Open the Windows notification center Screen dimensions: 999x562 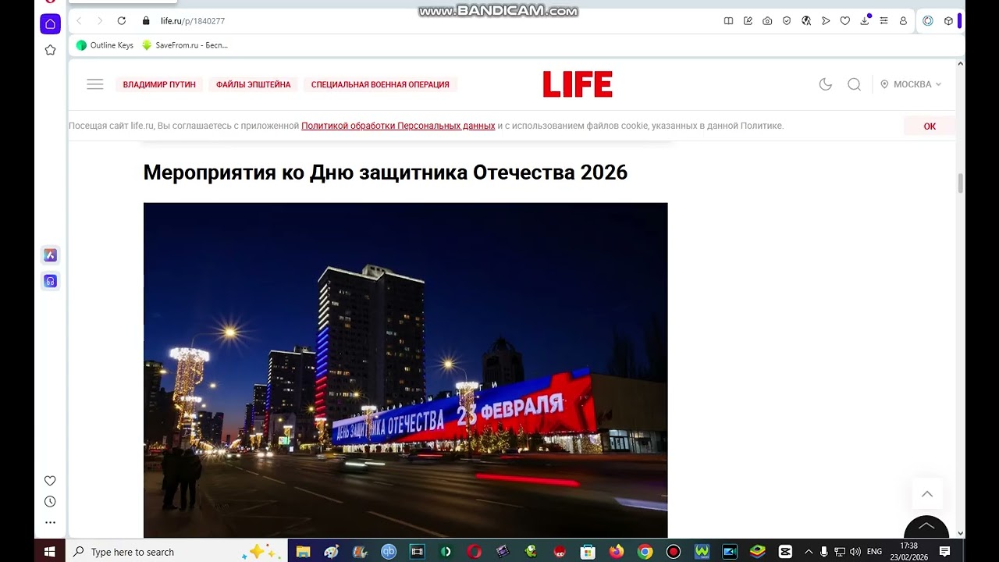944,551
